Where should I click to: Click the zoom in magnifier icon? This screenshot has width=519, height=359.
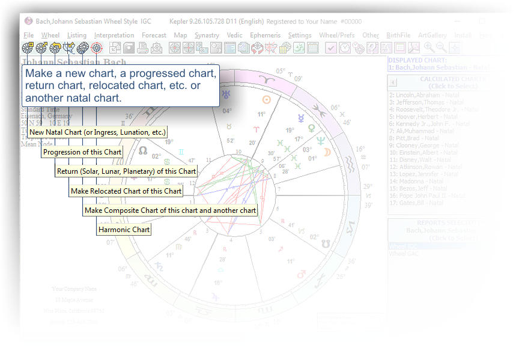429,48
